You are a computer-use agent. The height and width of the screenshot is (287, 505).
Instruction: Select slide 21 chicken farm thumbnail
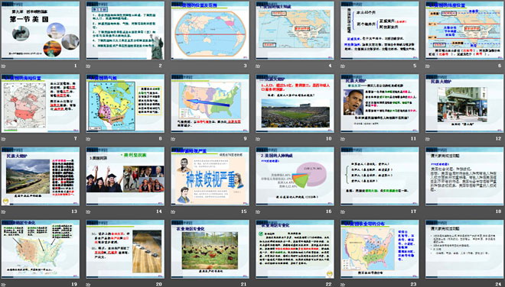210,249
